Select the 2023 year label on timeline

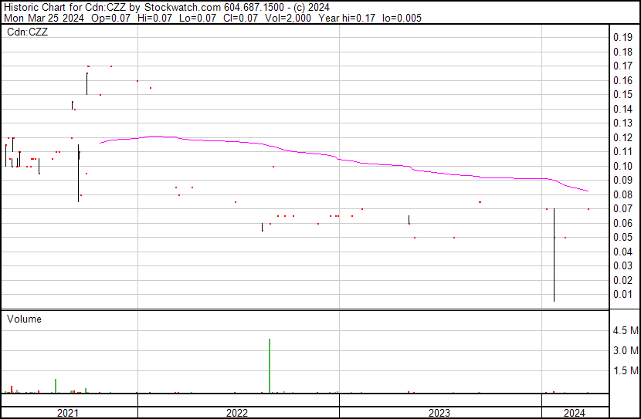pos(439,413)
